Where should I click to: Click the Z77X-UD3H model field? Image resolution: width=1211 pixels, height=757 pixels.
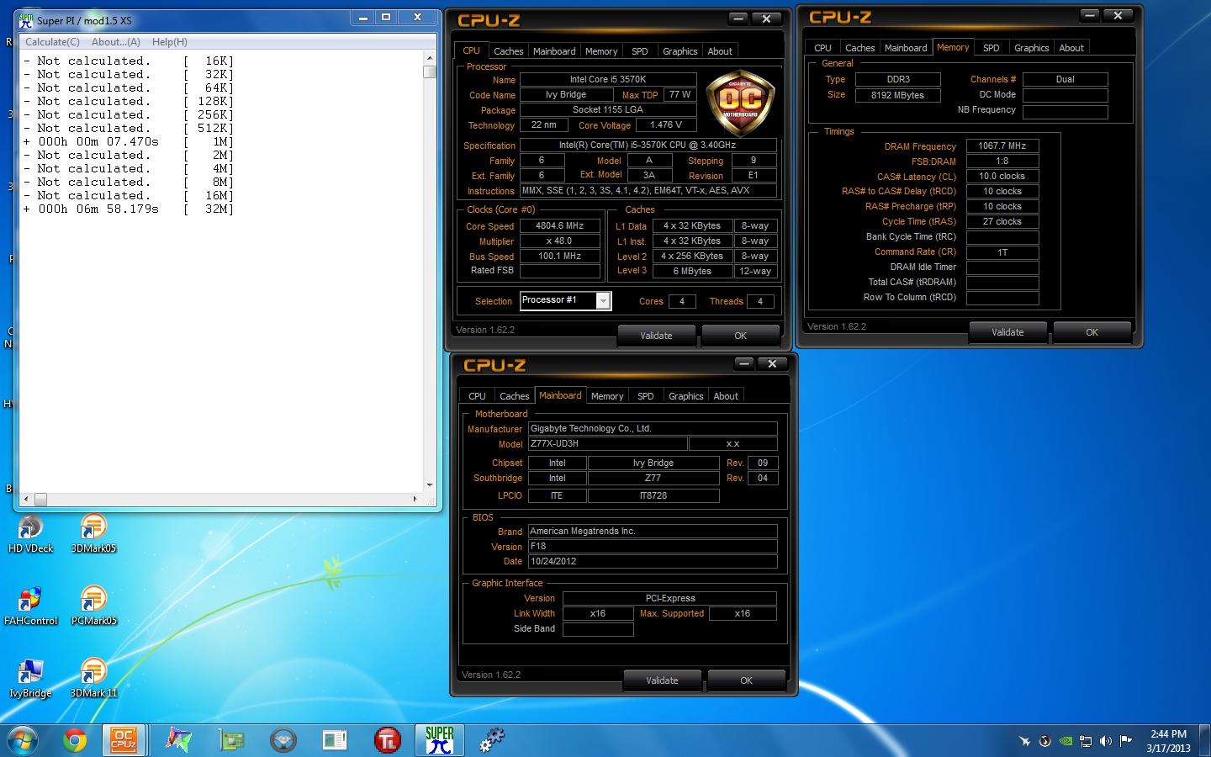point(607,443)
